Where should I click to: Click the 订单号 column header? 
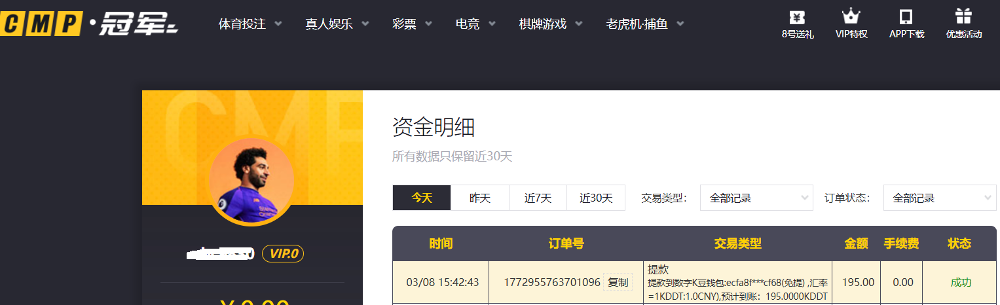coord(566,243)
